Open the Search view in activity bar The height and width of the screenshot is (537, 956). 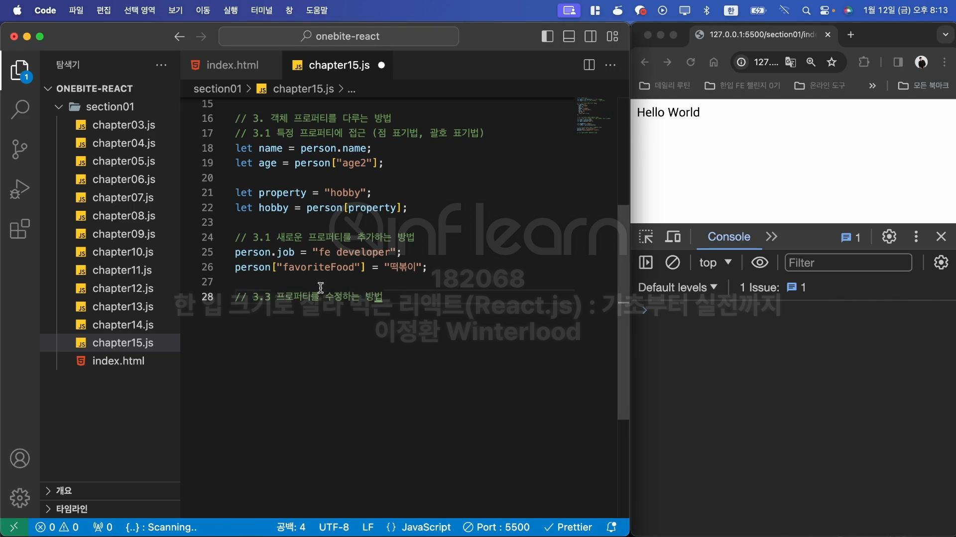(20, 109)
